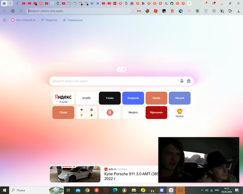Open the black Create tile
Viewport: 243px width, 194px height.
pyautogui.click(x=110, y=98)
